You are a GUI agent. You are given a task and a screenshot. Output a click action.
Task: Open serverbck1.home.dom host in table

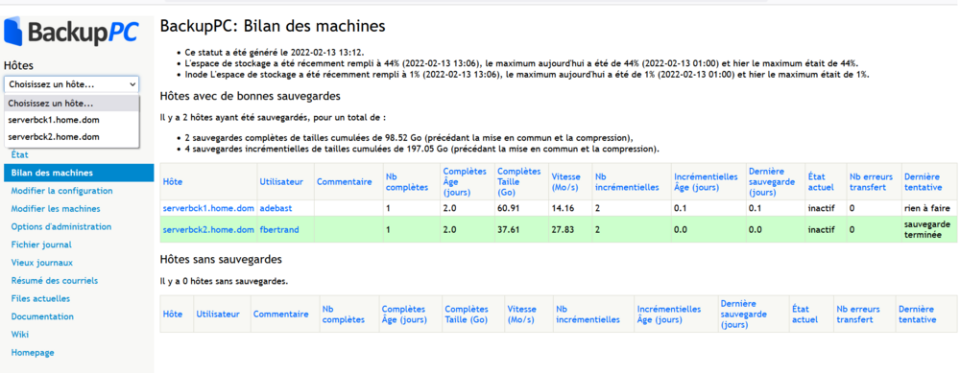(x=208, y=208)
